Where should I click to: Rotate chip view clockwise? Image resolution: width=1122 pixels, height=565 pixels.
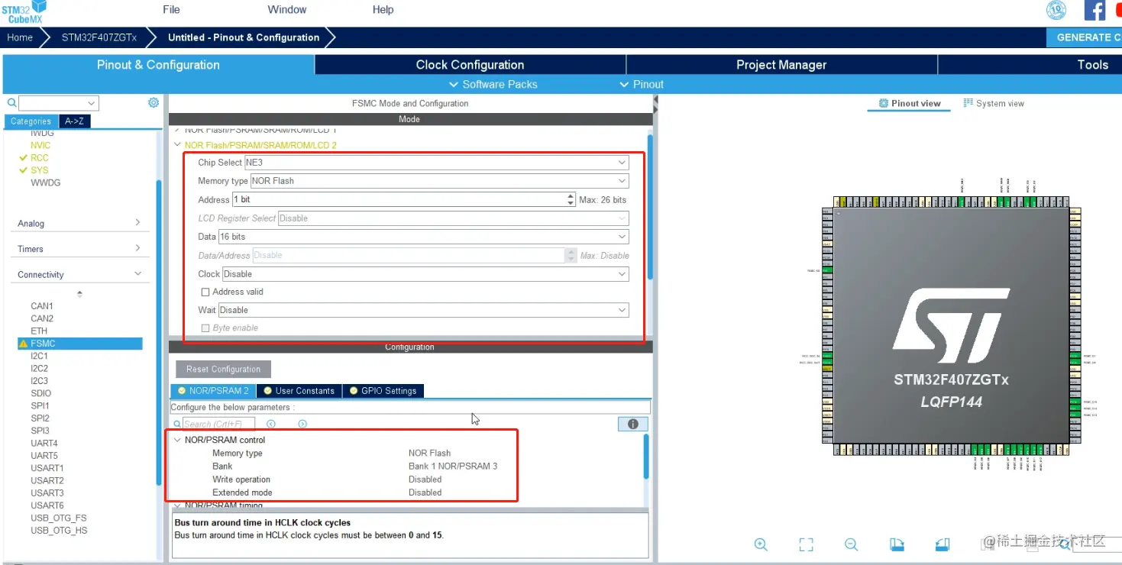pyautogui.click(x=897, y=544)
